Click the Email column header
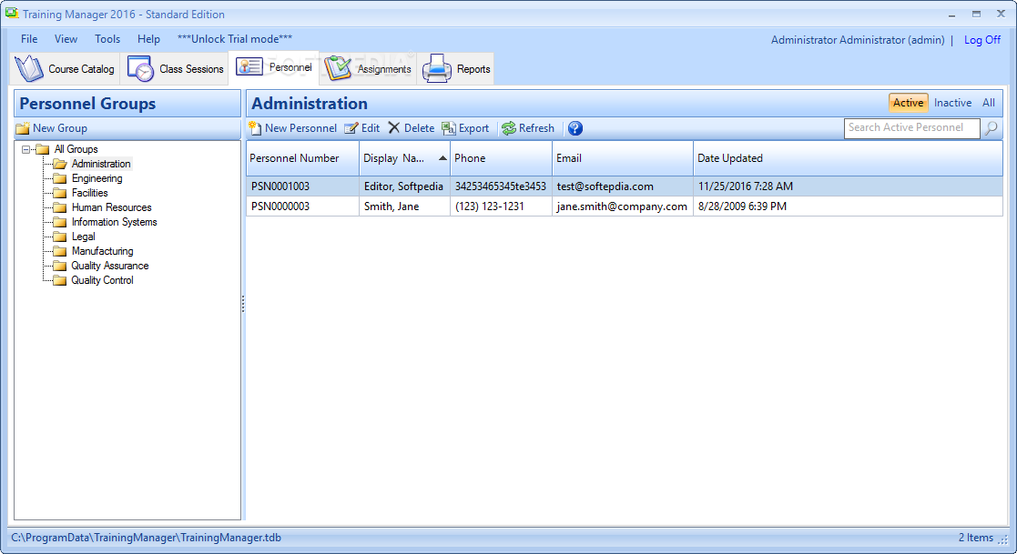 tap(623, 158)
